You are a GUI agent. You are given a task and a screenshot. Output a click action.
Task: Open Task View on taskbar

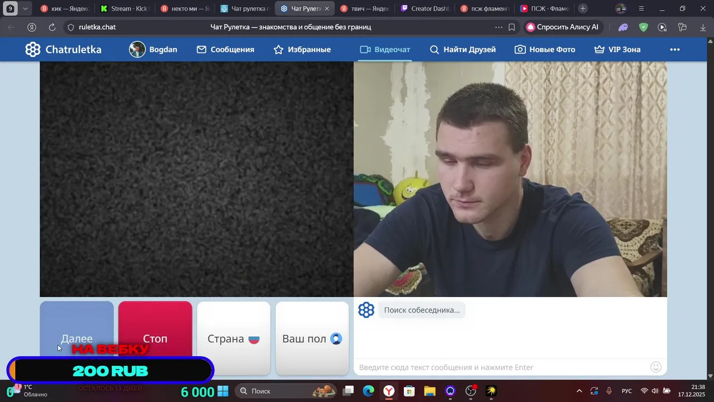[x=348, y=391]
